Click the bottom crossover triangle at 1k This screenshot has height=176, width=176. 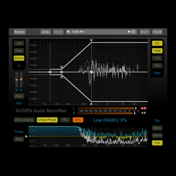click(x=91, y=103)
